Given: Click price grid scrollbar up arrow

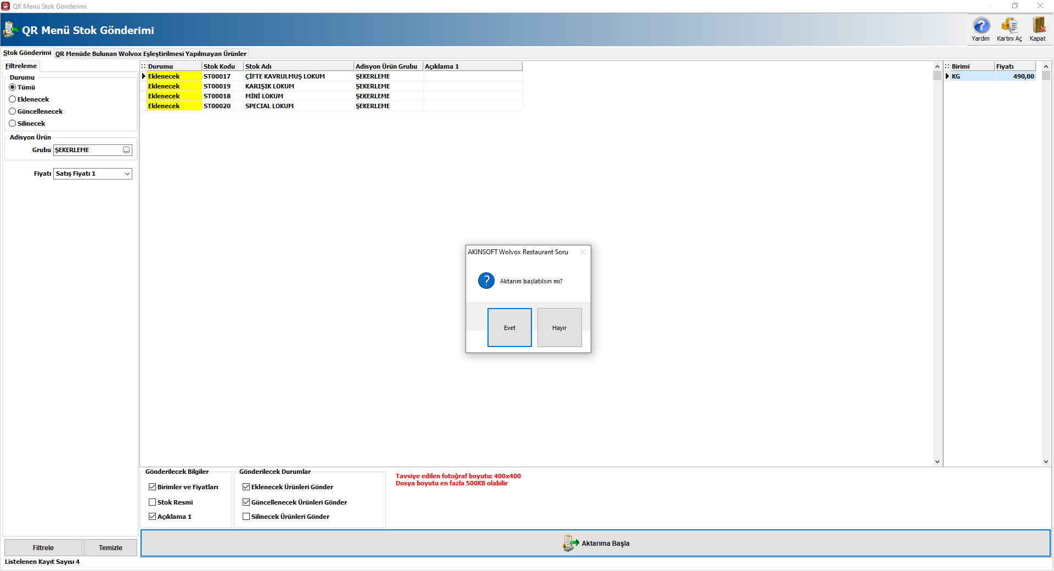Looking at the screenshot, I should [1046, 66].
